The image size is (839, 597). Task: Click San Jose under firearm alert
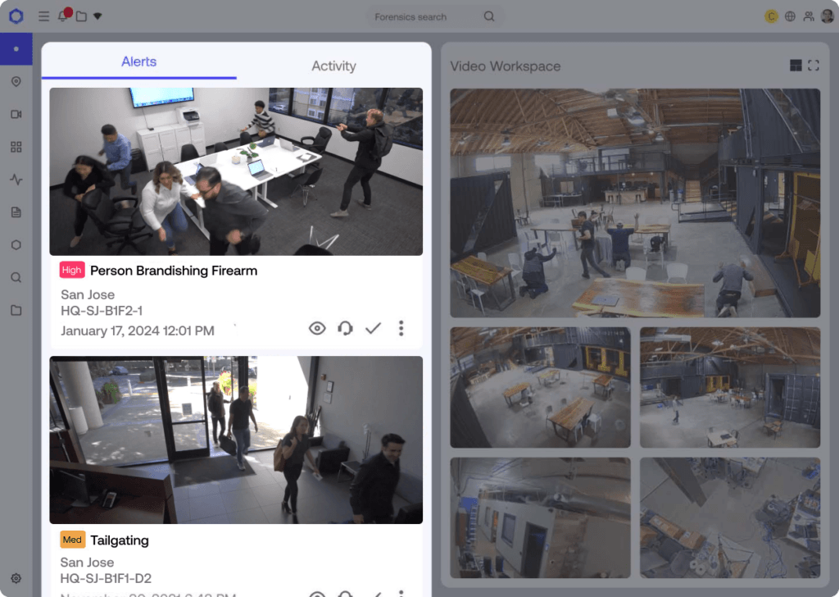pos(87,294)
